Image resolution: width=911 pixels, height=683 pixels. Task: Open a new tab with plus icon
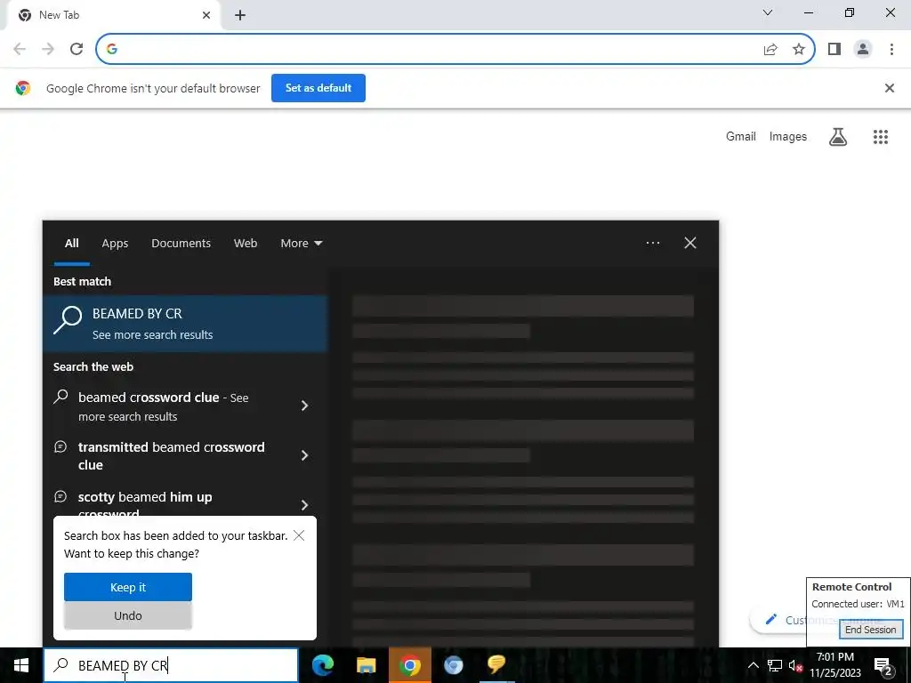coord(240,15)
